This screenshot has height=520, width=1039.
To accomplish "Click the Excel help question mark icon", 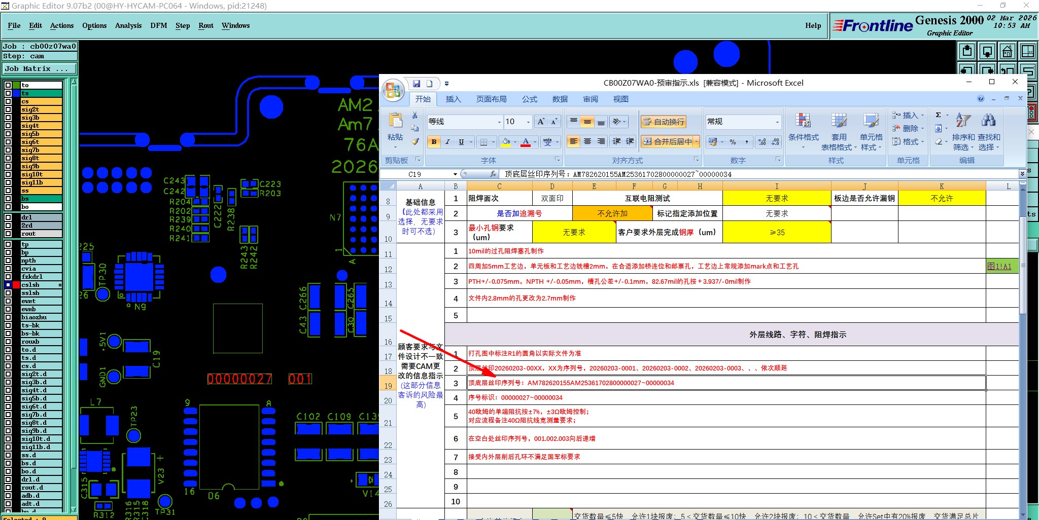I will click(x=981, y=99).
